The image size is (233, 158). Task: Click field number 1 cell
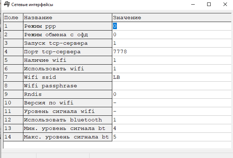(x=13, y=26)
